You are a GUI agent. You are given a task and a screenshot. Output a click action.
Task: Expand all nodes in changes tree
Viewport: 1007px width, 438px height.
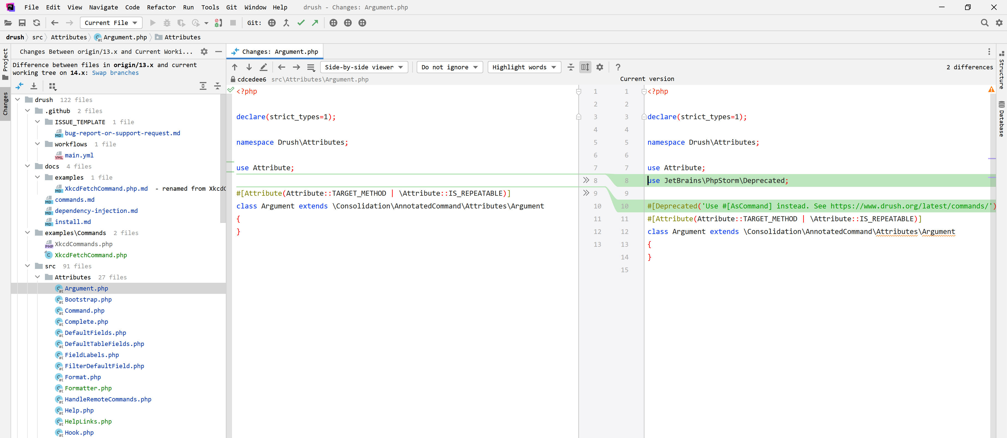point(203,86)
